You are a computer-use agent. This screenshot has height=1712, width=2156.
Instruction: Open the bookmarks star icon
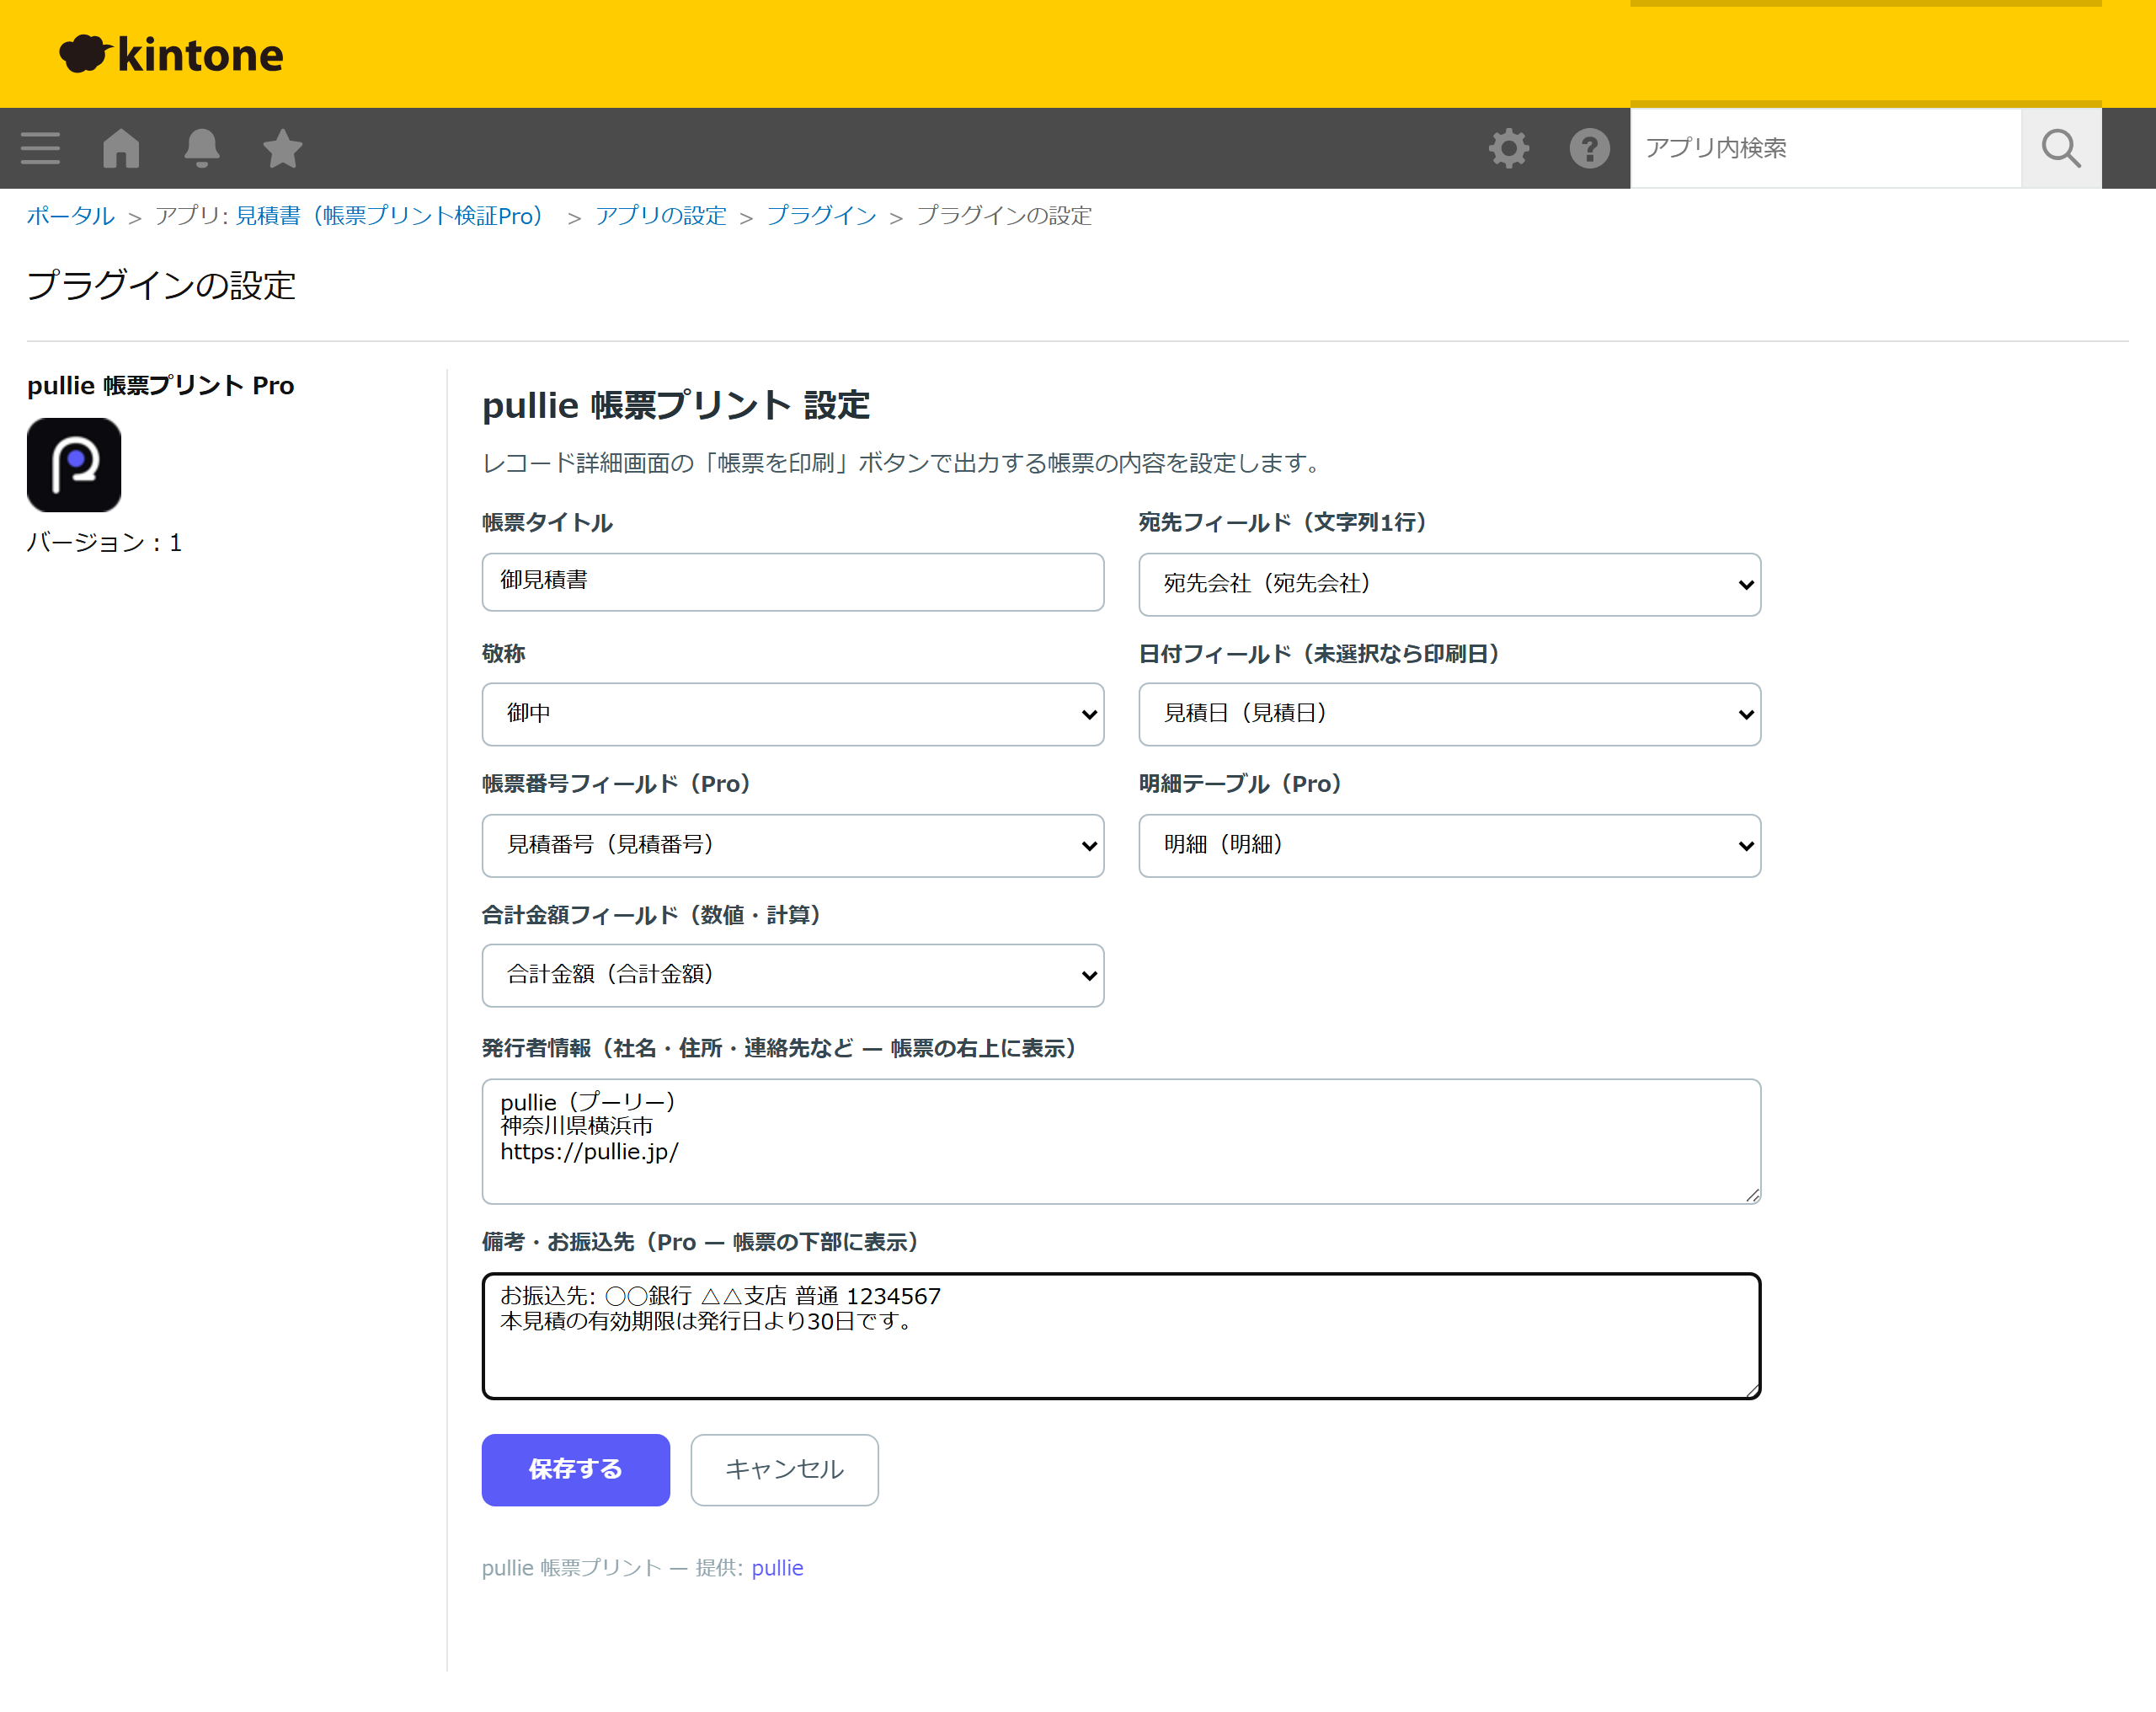[x=283, y=148]
